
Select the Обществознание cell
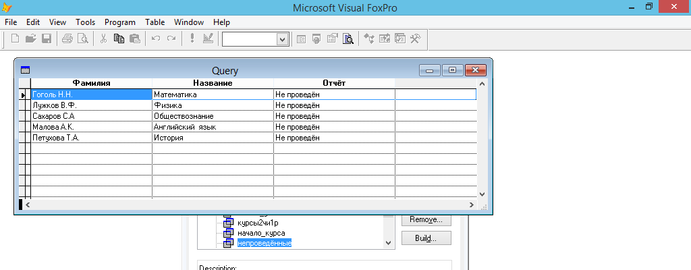tap(213, 116)
